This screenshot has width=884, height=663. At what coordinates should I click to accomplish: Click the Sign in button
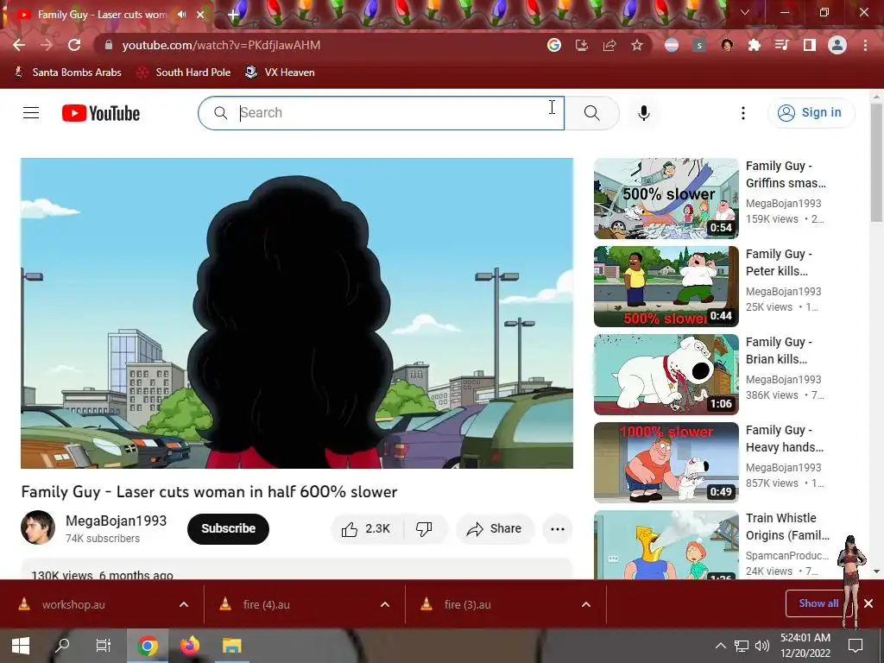[x=811, y=113]
